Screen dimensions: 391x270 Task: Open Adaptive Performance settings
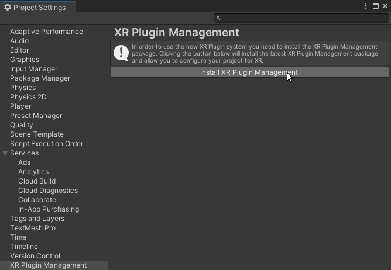[x=46, y=32]
